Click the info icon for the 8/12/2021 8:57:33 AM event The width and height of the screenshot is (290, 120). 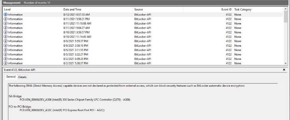(x=6, y=15)
